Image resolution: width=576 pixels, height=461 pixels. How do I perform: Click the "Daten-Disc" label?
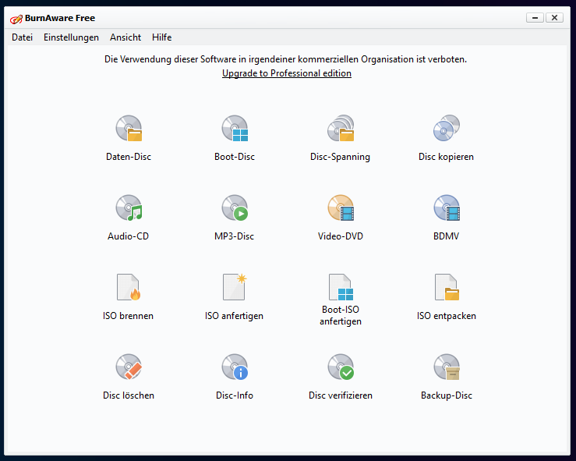[129, 157]
